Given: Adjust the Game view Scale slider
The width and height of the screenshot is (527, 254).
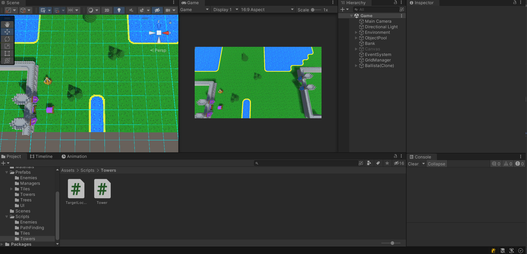Looking at the screenshot, I should pyautogui.click(x=316, y=10).
